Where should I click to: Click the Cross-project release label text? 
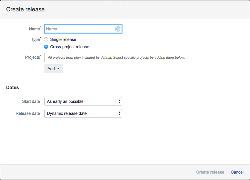pos(70,47)
